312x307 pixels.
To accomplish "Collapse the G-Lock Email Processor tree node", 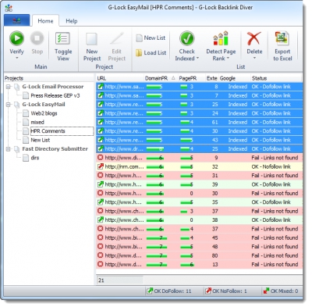I will click(9, 87).
